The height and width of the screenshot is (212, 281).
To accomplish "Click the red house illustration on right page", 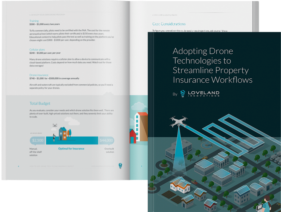I will (133, 136).
